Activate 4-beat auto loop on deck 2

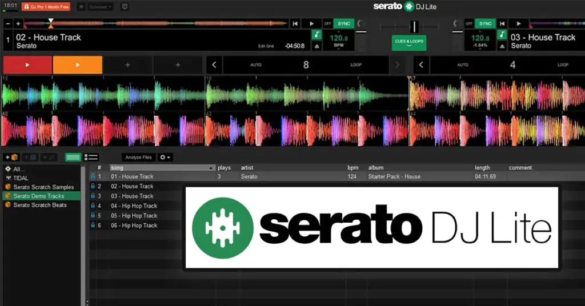point(512,65)
